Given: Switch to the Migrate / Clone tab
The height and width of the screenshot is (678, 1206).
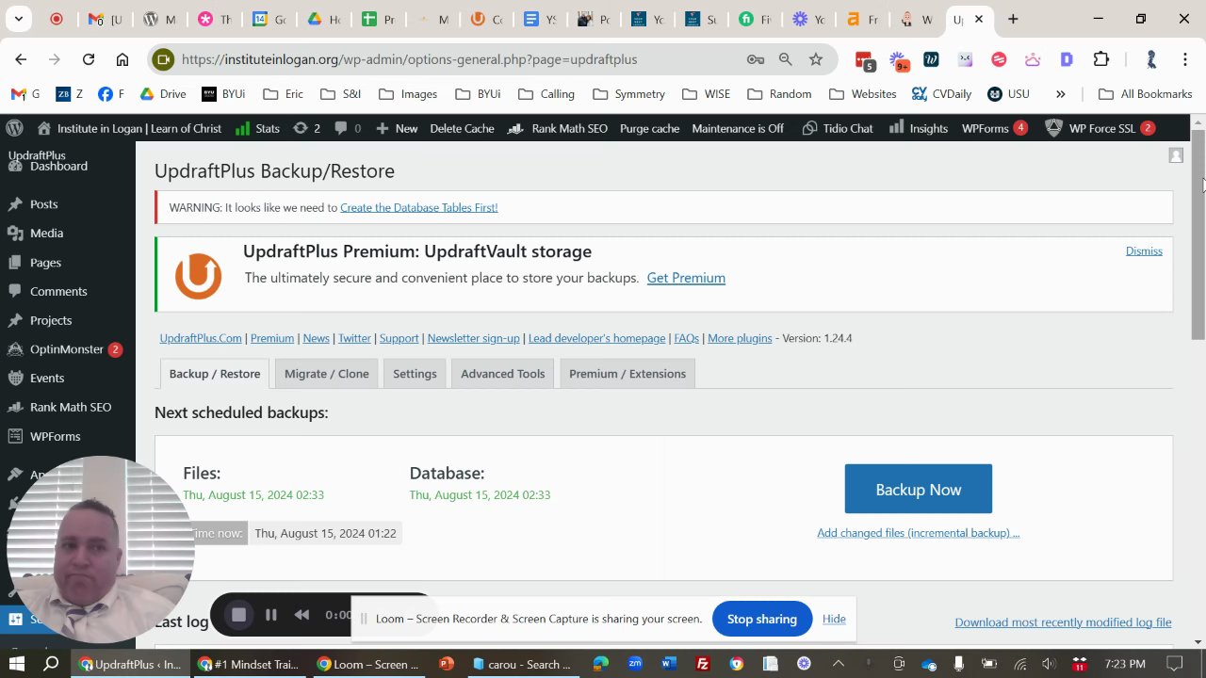Looking at the screenshot, I should (x=326, y=374).
